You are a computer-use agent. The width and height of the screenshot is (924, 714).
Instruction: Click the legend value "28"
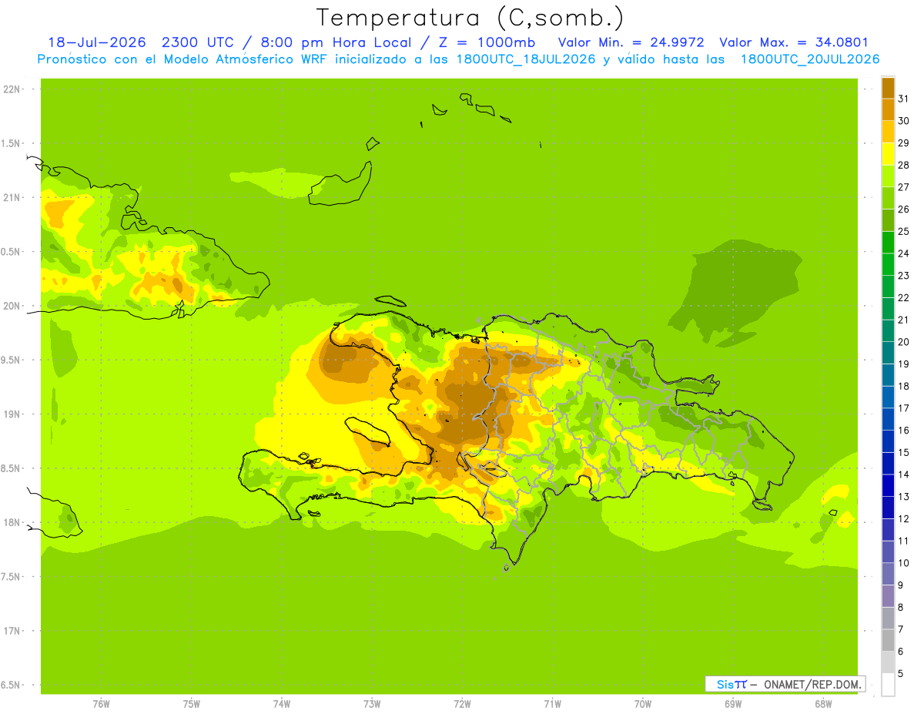pyautogui.click(x=903, y=165)
